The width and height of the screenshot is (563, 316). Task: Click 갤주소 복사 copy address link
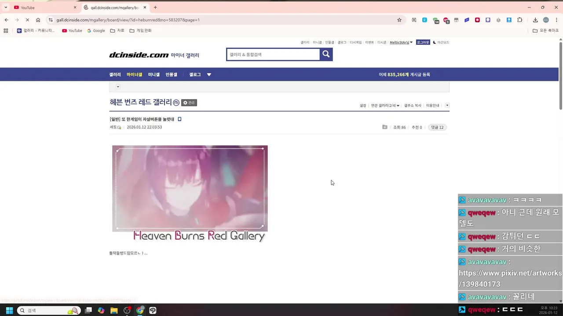coord(413,105)
